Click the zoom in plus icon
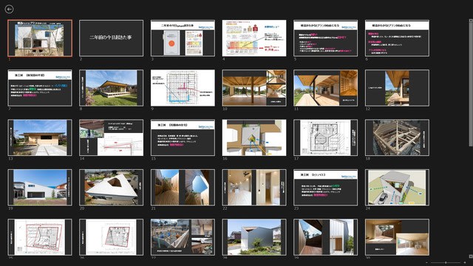Viewport: 473px width, 266px height. [465, 263]
